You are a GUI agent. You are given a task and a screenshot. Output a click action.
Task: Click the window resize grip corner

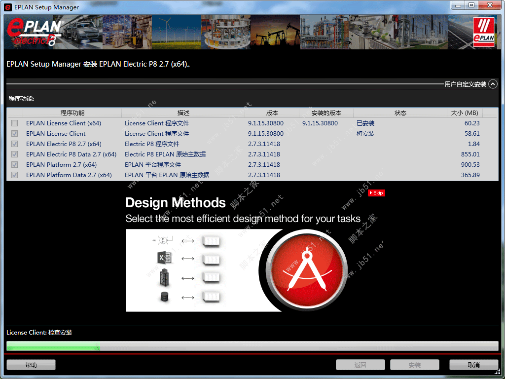click(499, 373)
